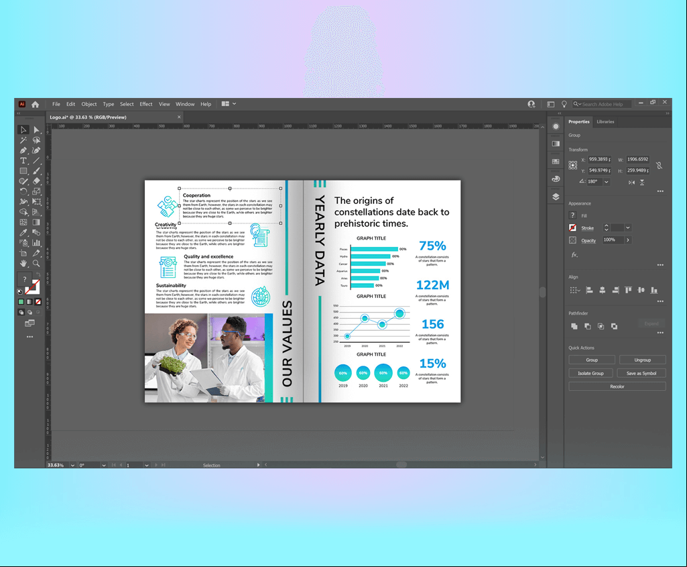Open the Stroke settings link
This screenshot has width=687, height=567.
587,228
